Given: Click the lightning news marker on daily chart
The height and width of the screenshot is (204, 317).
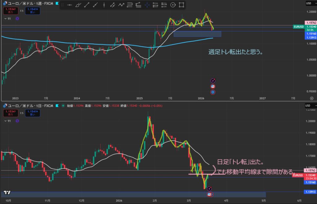Looking at the screenshot, I should point(209,188).
